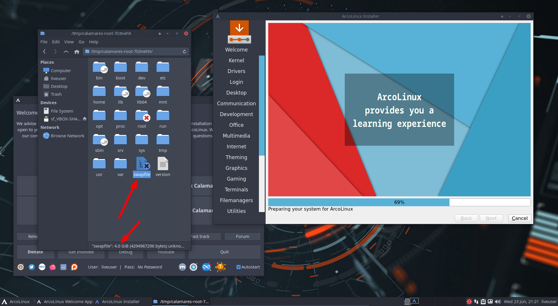Screen dimensions: 558x306
Task: Click Browse Network in sidebar
Action: coord(63,136)
